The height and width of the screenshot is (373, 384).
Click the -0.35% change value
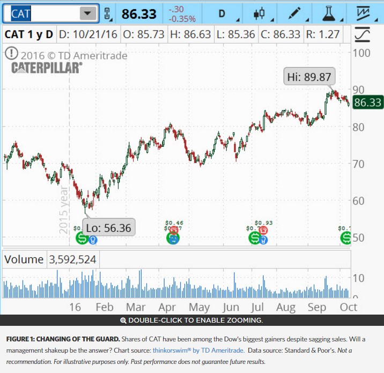182,19
